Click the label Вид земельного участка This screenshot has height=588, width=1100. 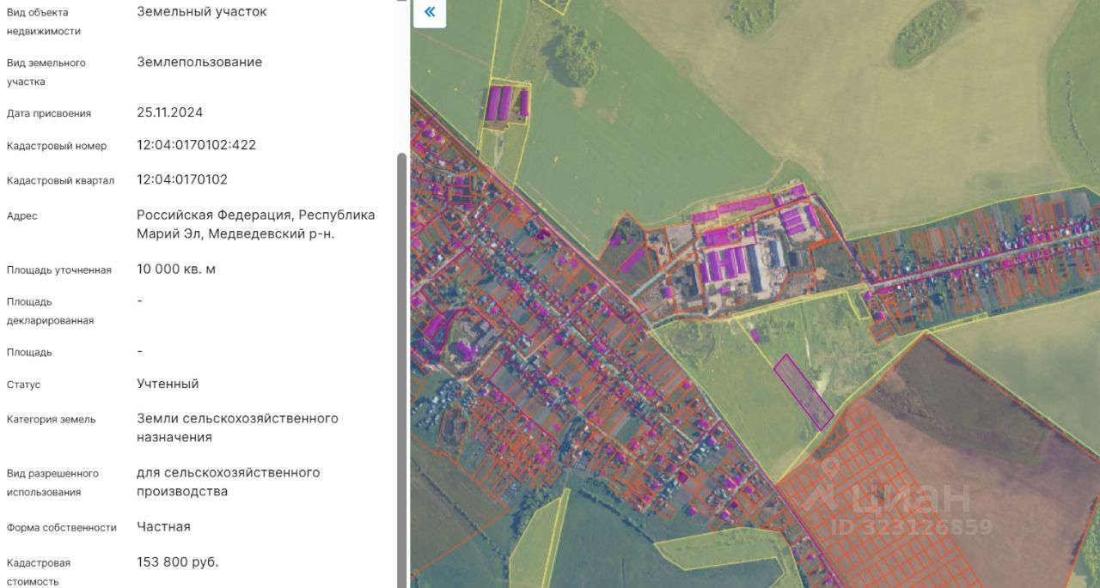(46, 72)
